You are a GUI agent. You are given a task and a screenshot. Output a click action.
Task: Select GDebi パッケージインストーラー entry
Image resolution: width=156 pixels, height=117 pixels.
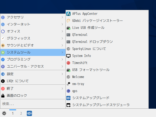click(107, 21)
